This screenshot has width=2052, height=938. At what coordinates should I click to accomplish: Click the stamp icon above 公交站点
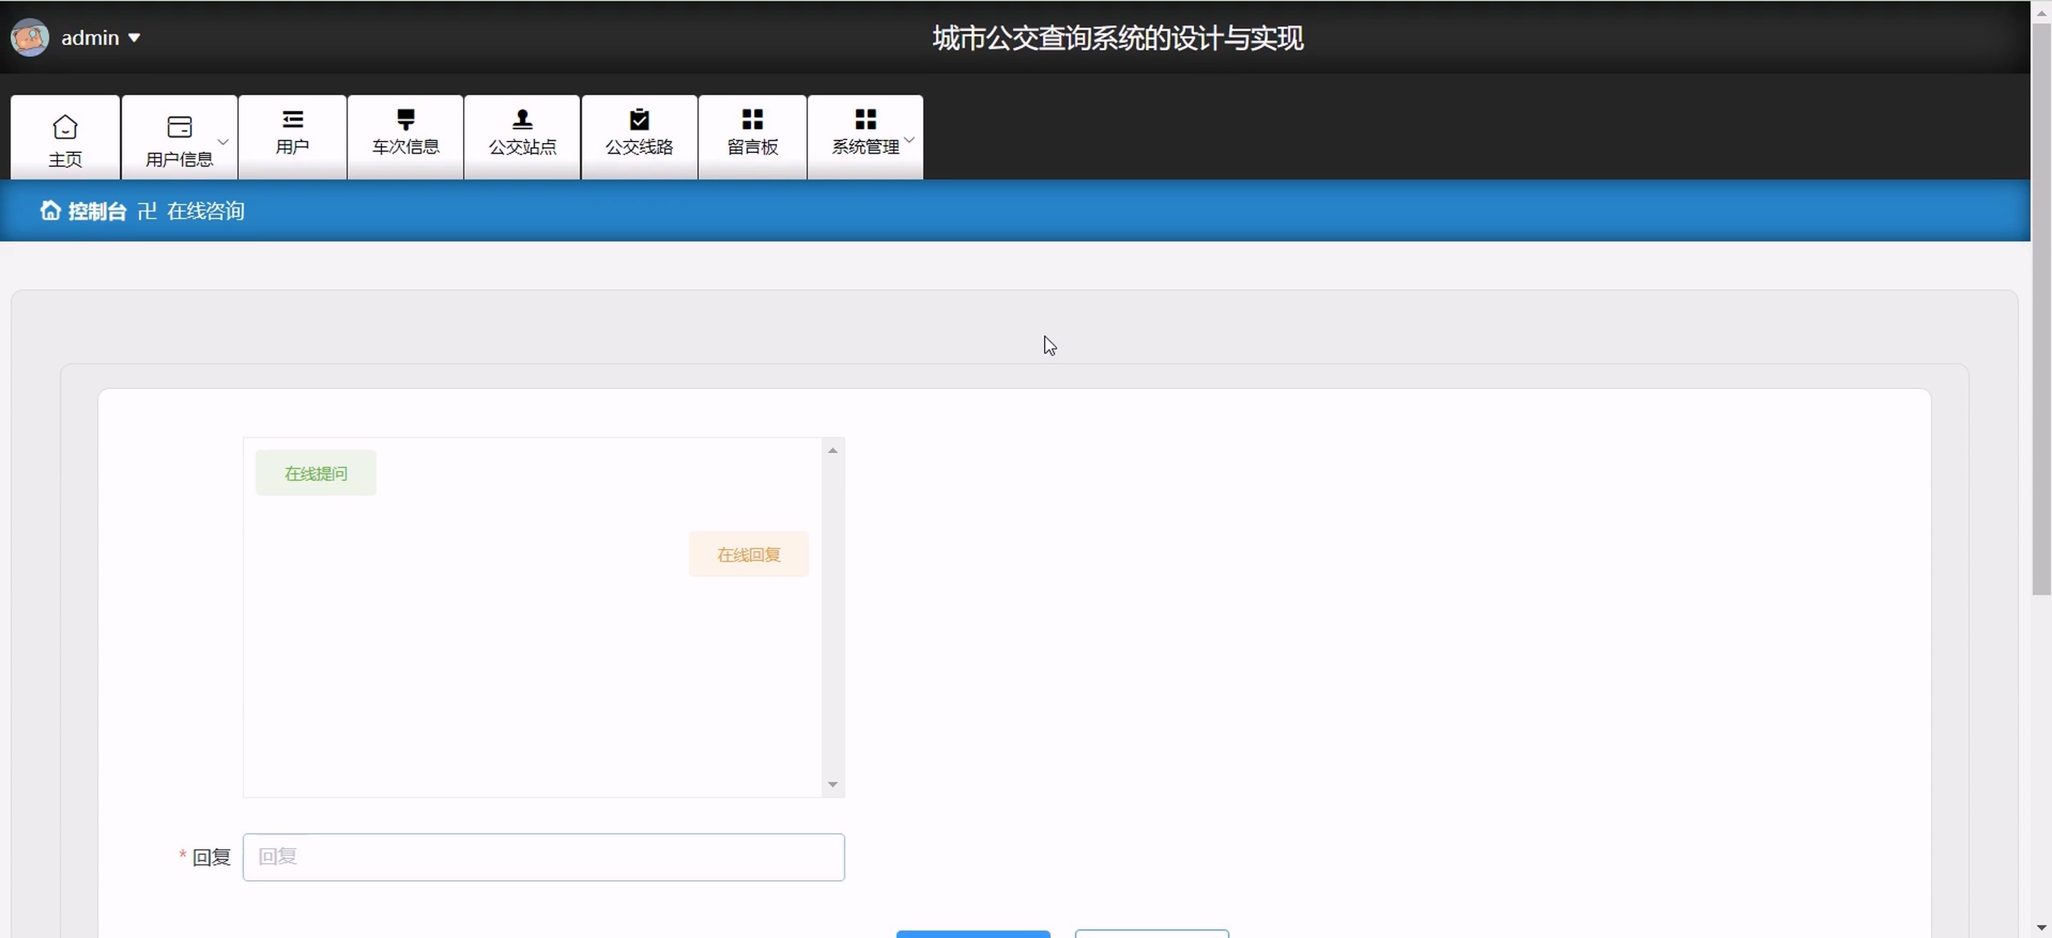tap(522, 119)
